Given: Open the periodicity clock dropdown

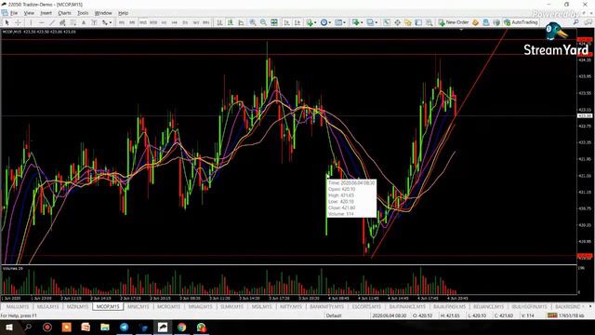Looking at the screenshot, I should pos(325,22).
